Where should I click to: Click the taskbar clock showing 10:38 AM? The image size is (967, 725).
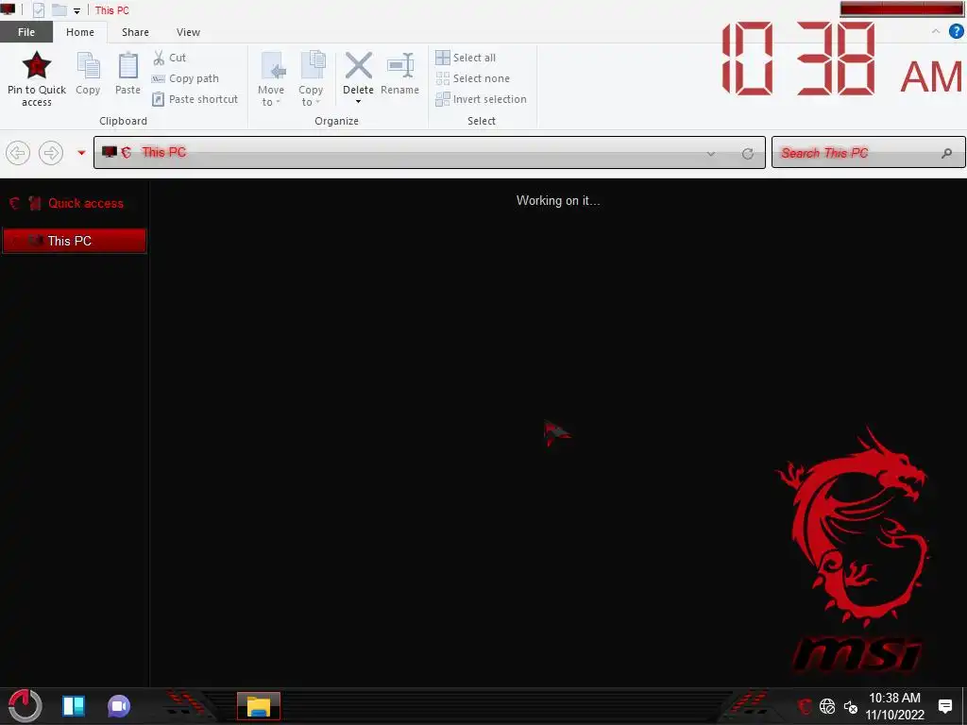click(895, 706)
